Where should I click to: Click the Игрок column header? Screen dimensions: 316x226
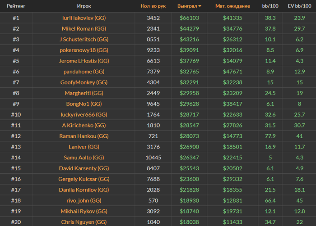84,6
